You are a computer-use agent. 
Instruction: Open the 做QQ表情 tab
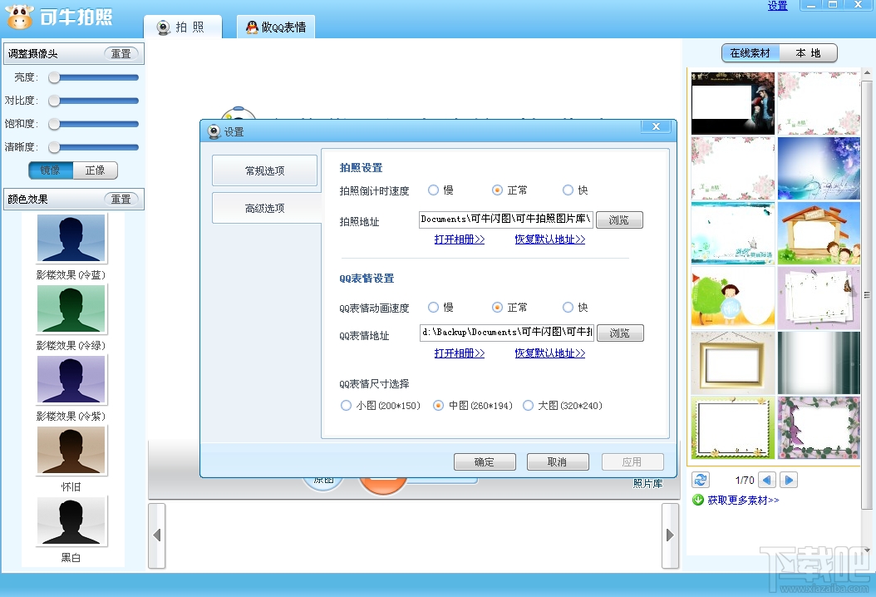coord(276,27)
